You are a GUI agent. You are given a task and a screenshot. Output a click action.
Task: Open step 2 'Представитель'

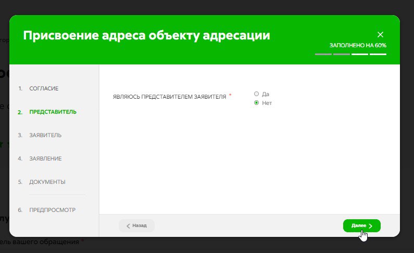pos(53,112)
